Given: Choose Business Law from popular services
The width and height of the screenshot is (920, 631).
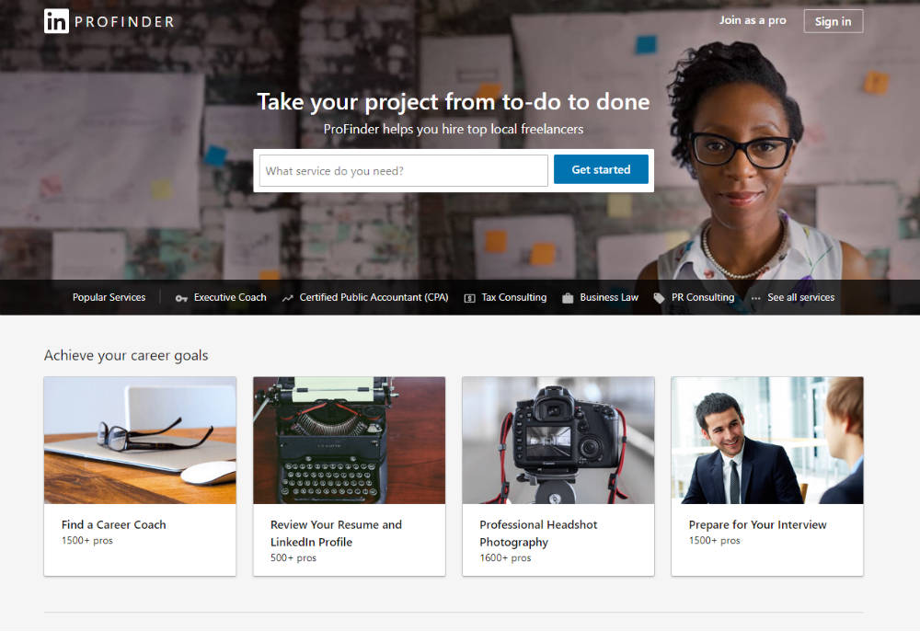Looking at the screenshot, I should coord(609,297).
